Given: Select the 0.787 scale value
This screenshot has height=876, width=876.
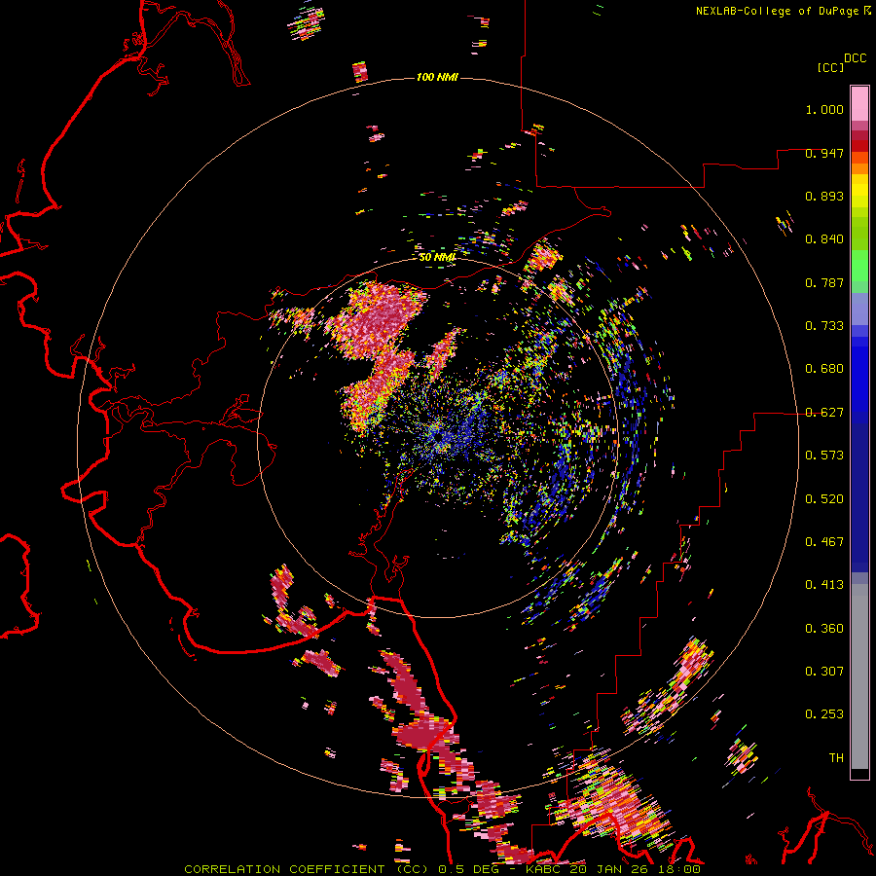Looking at the screenshot, I should (824, 282).
